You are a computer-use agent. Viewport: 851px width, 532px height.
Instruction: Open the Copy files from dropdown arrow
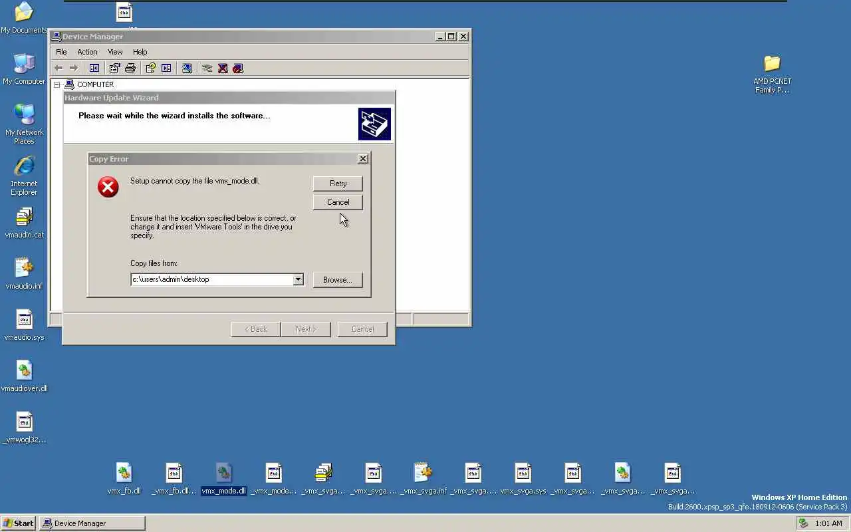click(299, 279)
